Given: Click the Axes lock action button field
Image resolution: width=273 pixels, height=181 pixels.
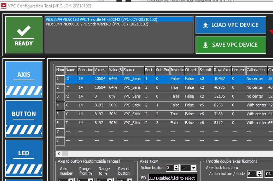Looking at the screenshot, I should (x=252, y=174).
